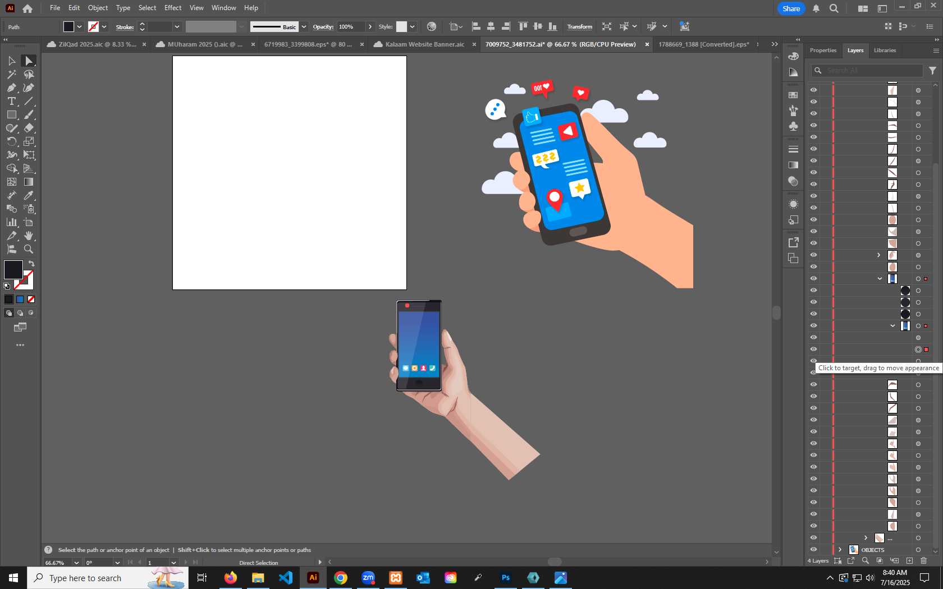This screenshot has width=943, height=589.
Task: Select the Column Graph tool
Action: [x=11, y=222]
